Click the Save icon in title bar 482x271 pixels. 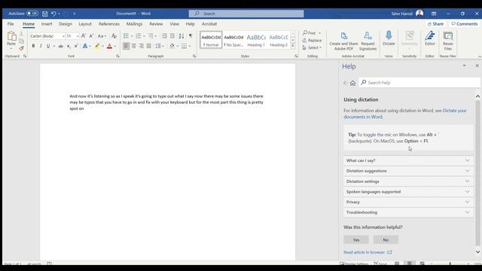click(x=45, y=14)
